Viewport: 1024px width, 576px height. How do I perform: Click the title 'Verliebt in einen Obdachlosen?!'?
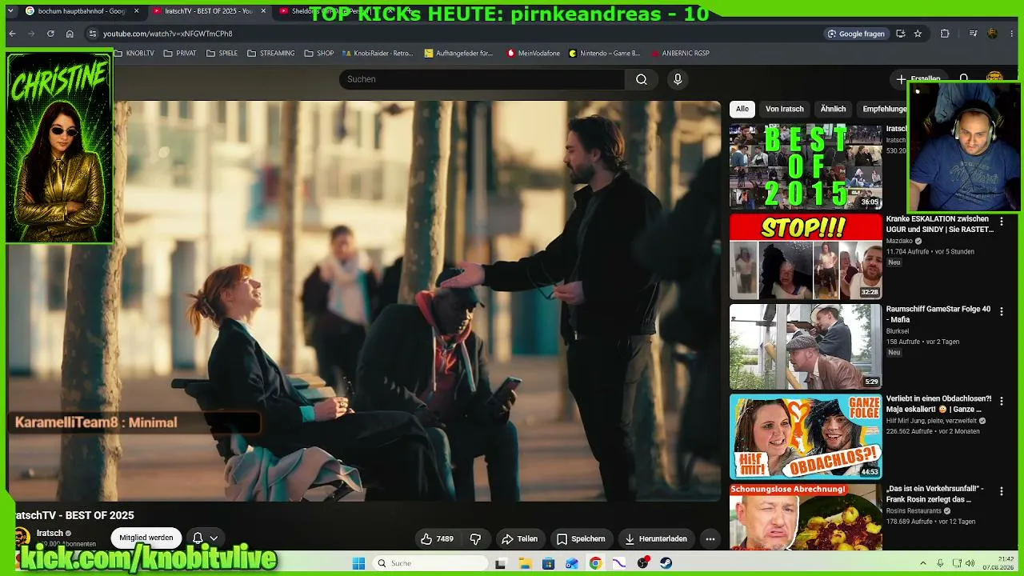point(939,404)
